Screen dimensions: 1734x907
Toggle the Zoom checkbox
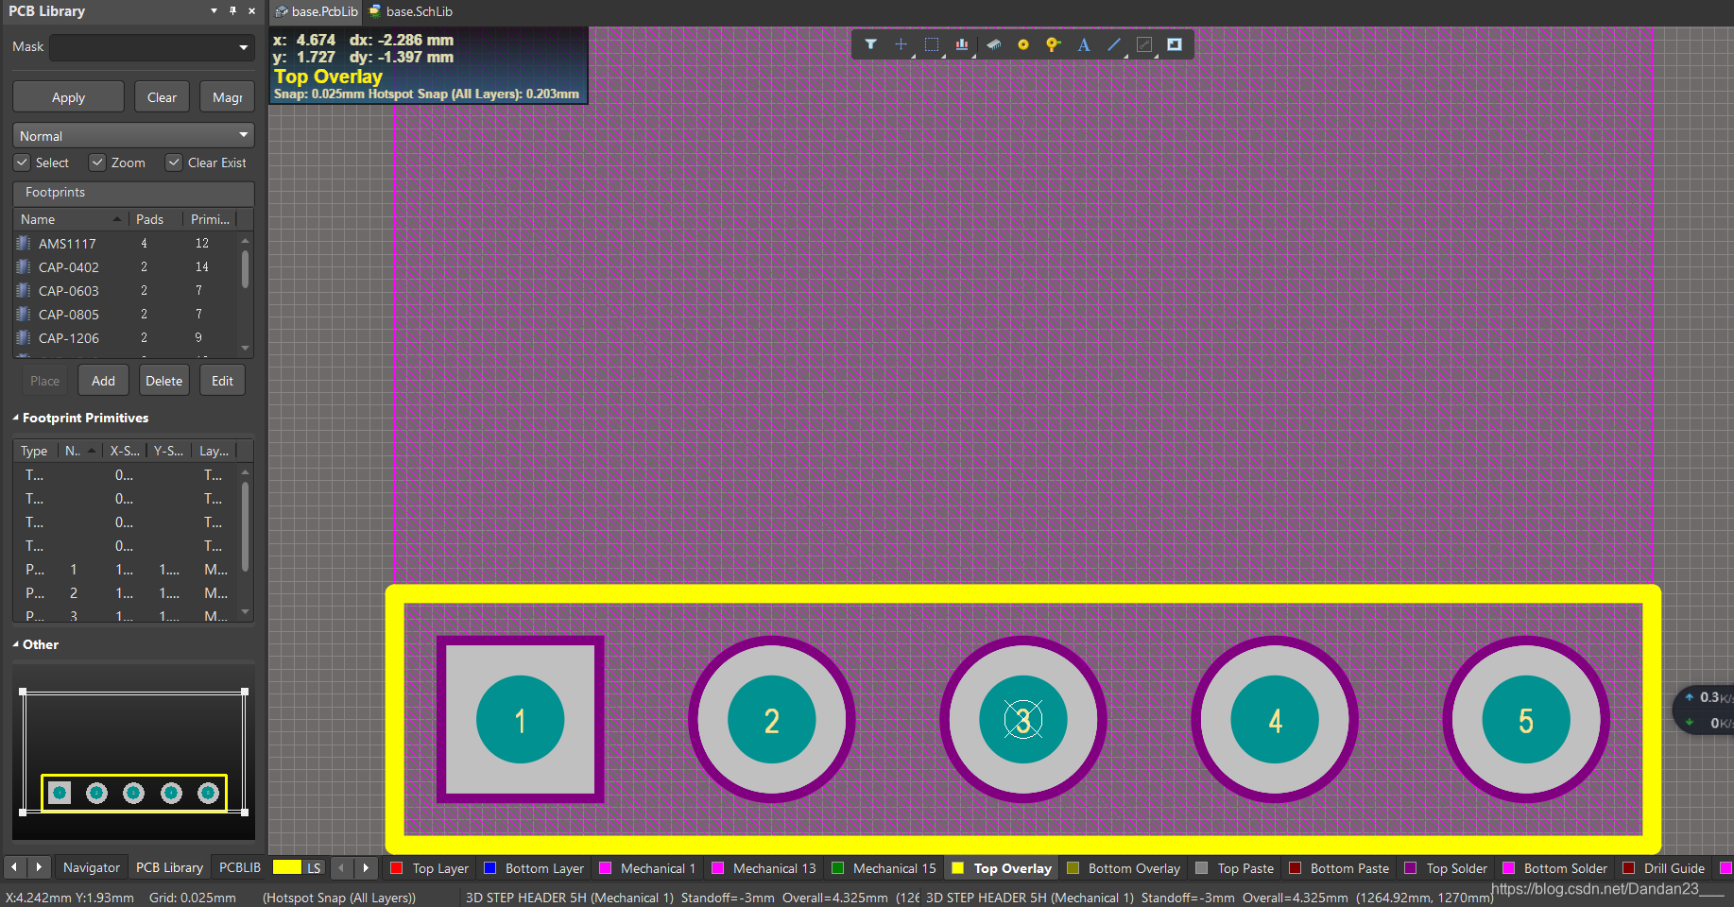point(97,163)
